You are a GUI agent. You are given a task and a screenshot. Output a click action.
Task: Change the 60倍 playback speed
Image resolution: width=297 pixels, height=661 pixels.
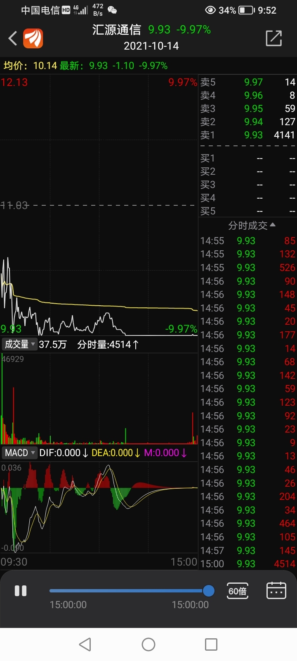click(x=238, y=591)
